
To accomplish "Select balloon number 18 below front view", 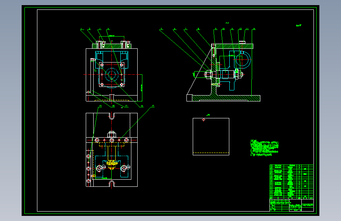I will pos(113,106).
